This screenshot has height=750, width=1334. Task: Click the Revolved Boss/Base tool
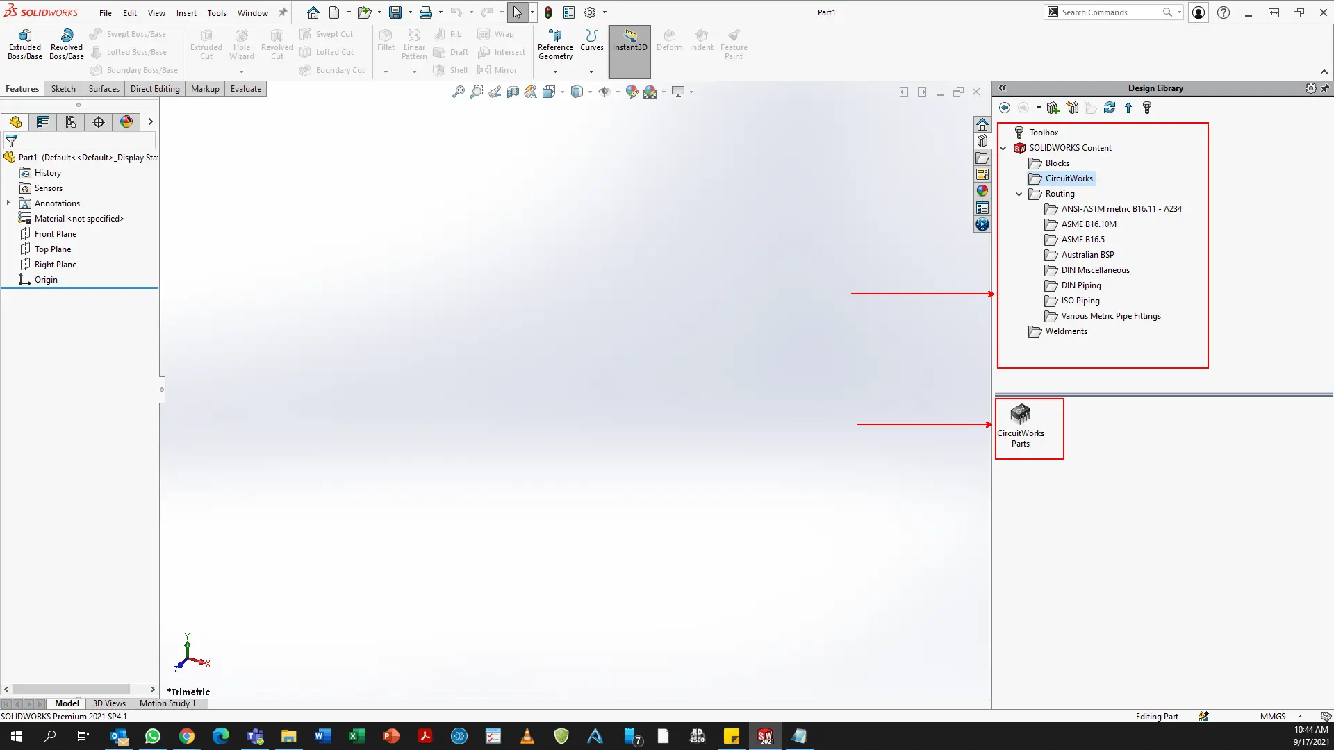click(x=67, y=44)
